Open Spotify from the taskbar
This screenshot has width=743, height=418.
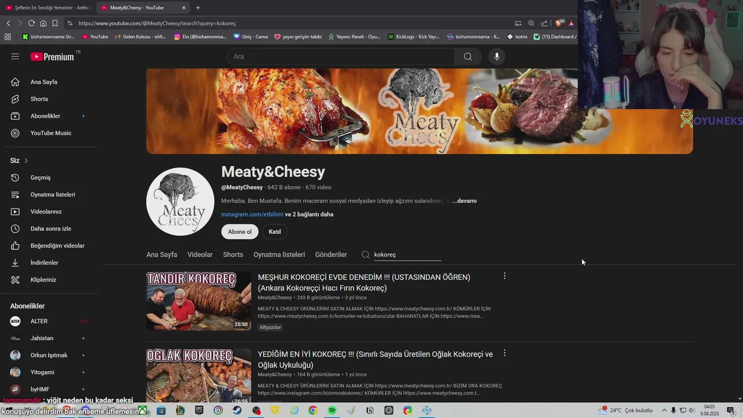click(x=332, y=410)
